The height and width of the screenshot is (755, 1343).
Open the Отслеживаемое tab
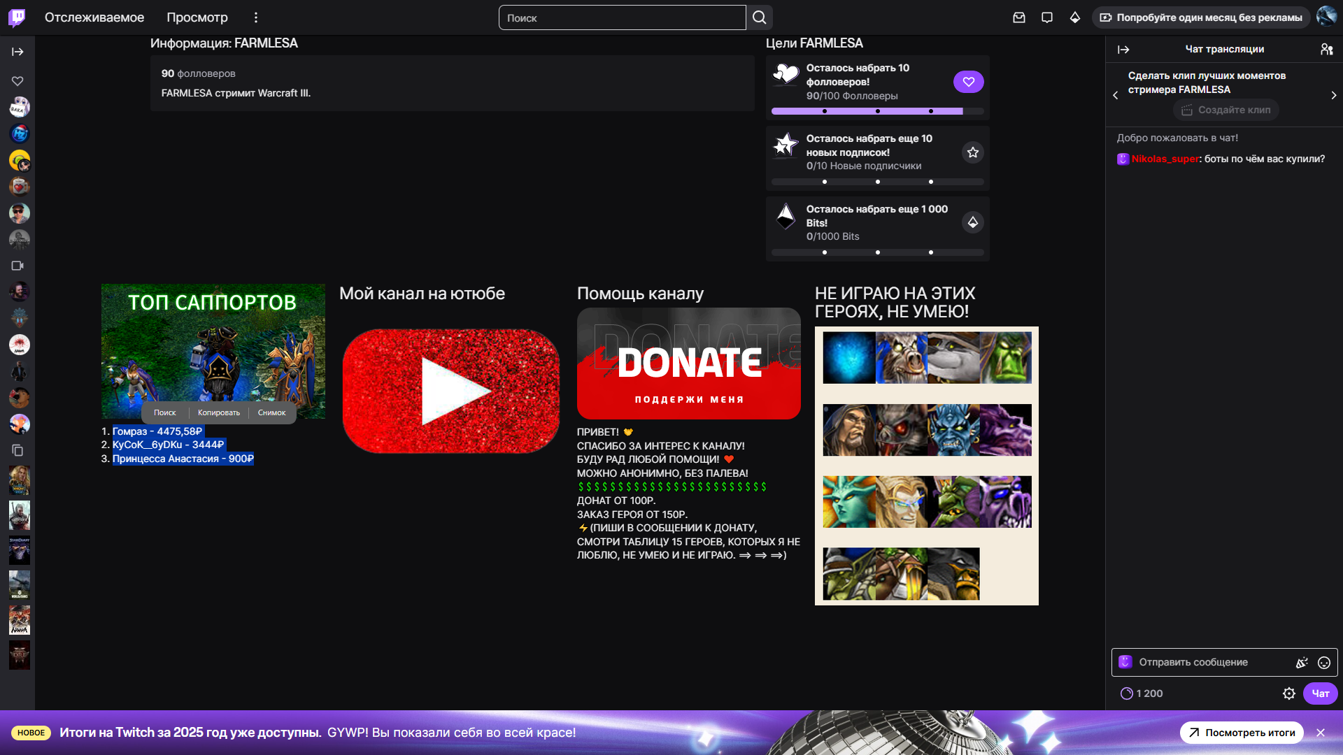pos(94,17)
